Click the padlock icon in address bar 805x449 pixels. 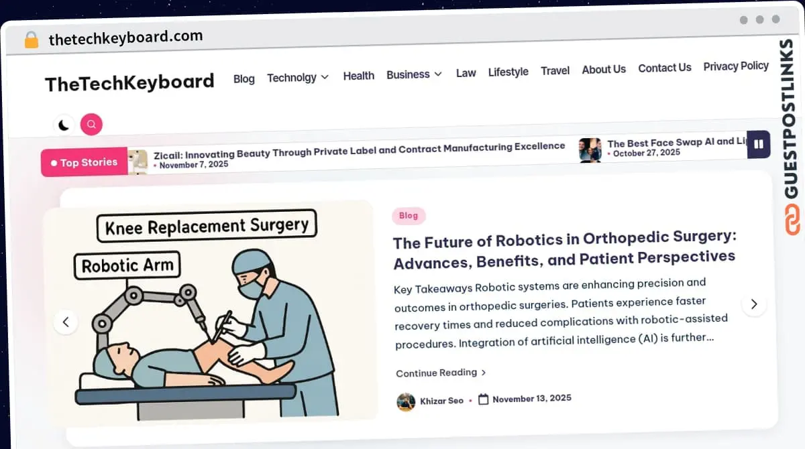32,40
